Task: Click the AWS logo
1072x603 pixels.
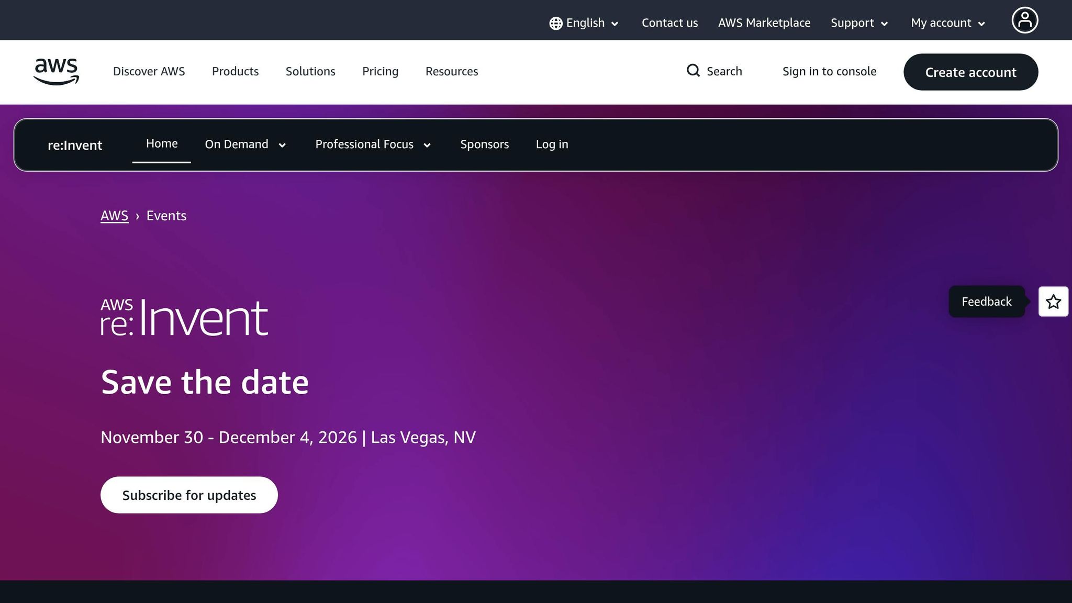Action: click(x=56, y=72)
